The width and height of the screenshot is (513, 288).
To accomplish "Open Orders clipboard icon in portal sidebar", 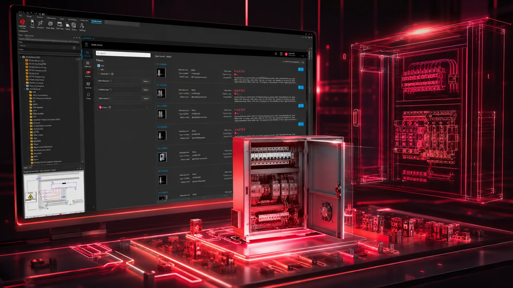I will tap(88, 95).
